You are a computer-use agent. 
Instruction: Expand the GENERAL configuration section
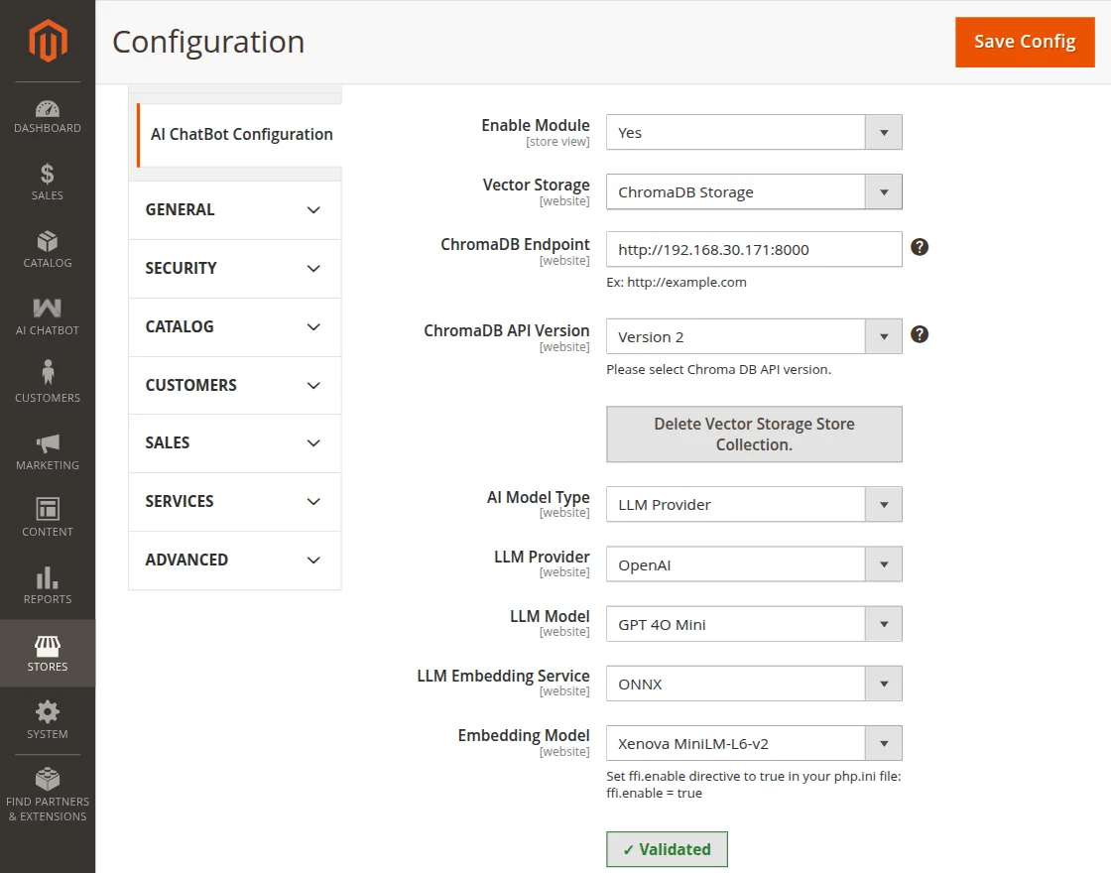234,210
